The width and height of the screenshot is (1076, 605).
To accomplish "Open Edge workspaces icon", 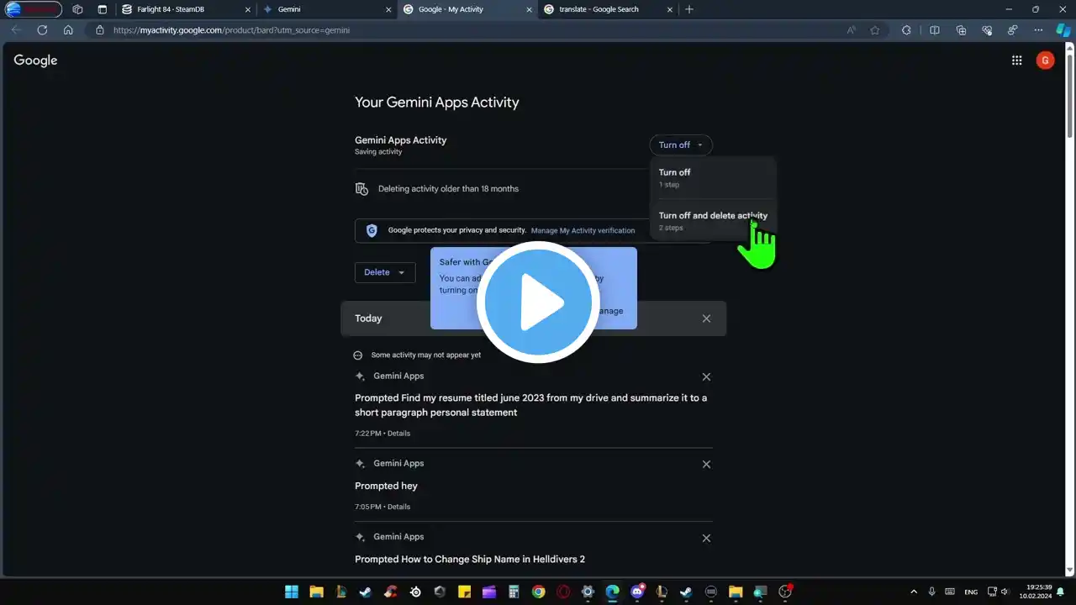I will tap(77, 9).
